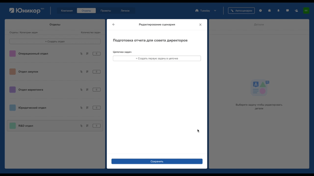Image resolution: width=314 pixels, height=176 pixels.
Task: Click the Подготовка отчета scenario title
Action: pyautogui.click(x=150, y=40)
